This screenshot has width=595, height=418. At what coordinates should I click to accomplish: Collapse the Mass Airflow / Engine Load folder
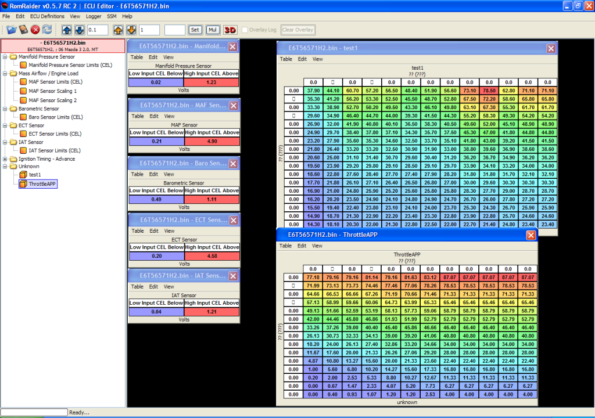pyautogui.click(x=5, y=74)
